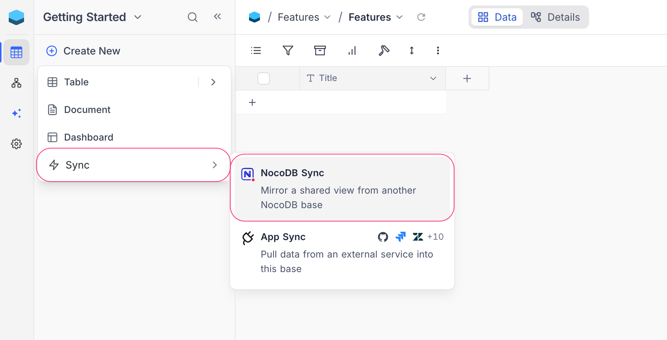Open the AI sparkles sidebar icon
Screen dimensions: 667x340
(x=16, y=113)
